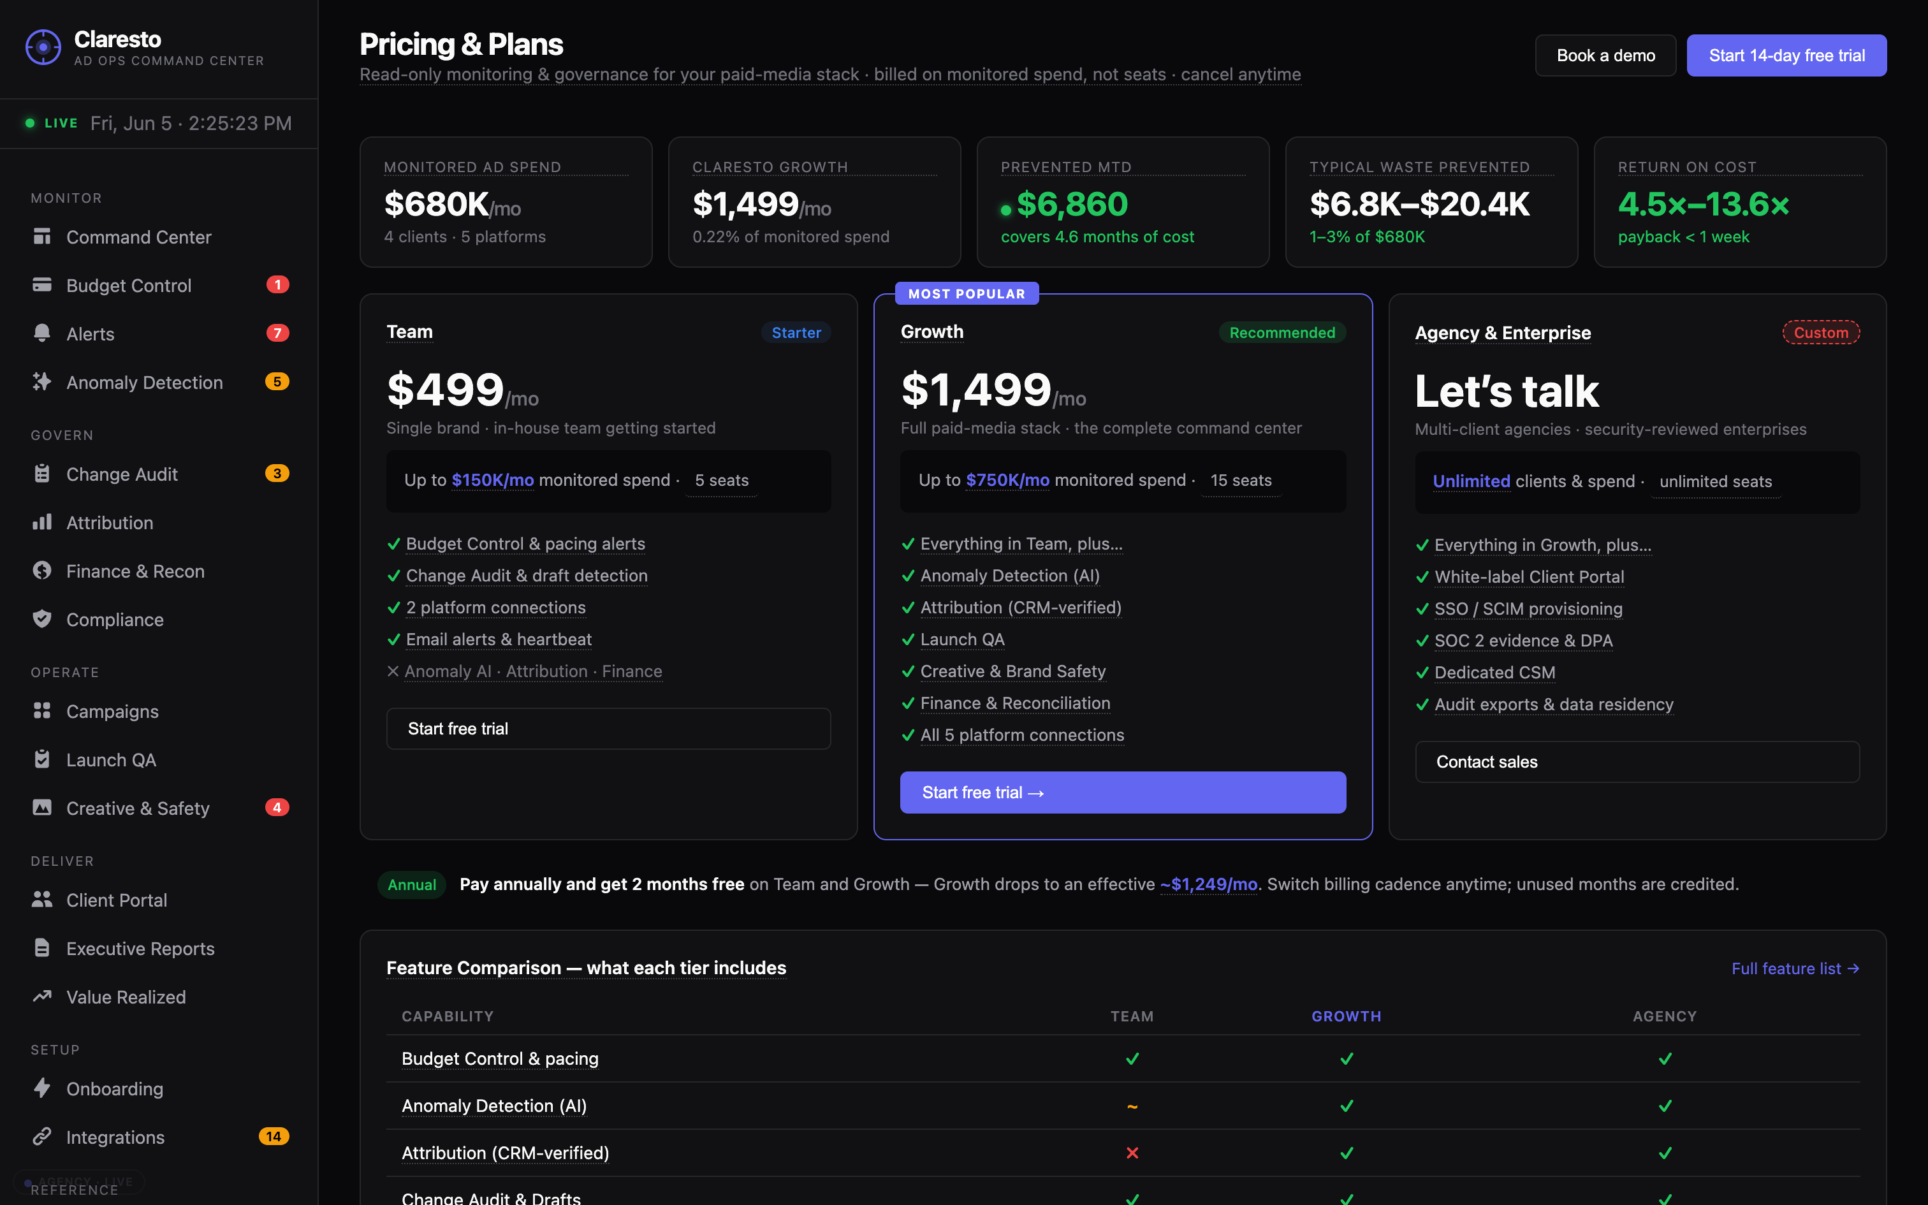
Task: Click the Starter tag on Team plan
Action: (x=796, y=332)
